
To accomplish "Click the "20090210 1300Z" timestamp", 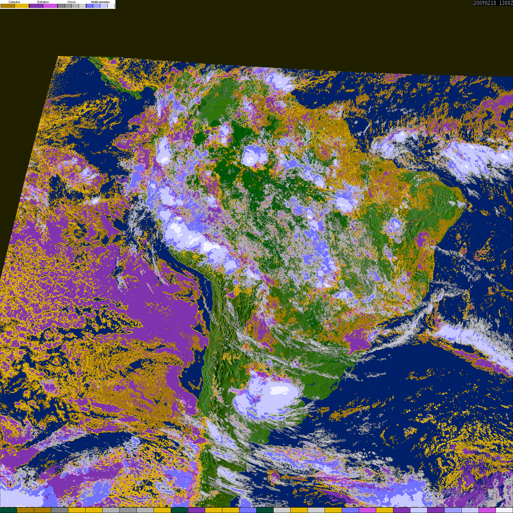I will (x=493, y=3).
